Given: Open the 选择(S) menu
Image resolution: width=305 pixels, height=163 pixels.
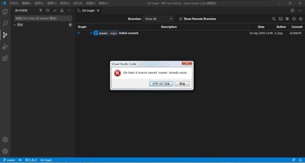Looking at the screenshot, I should [x=39, y=3].
